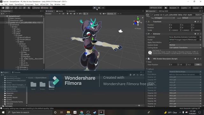Open the Layout dropdown
Image resolution: width=204 pixels, height=115 pixels.
click(197, 8)
